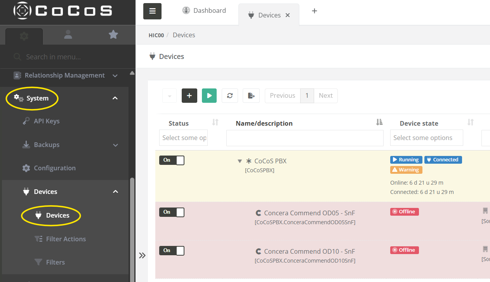Click the refresh devices icon
Viewport: 490px width, 282px height.
click(x=229, y=96)
